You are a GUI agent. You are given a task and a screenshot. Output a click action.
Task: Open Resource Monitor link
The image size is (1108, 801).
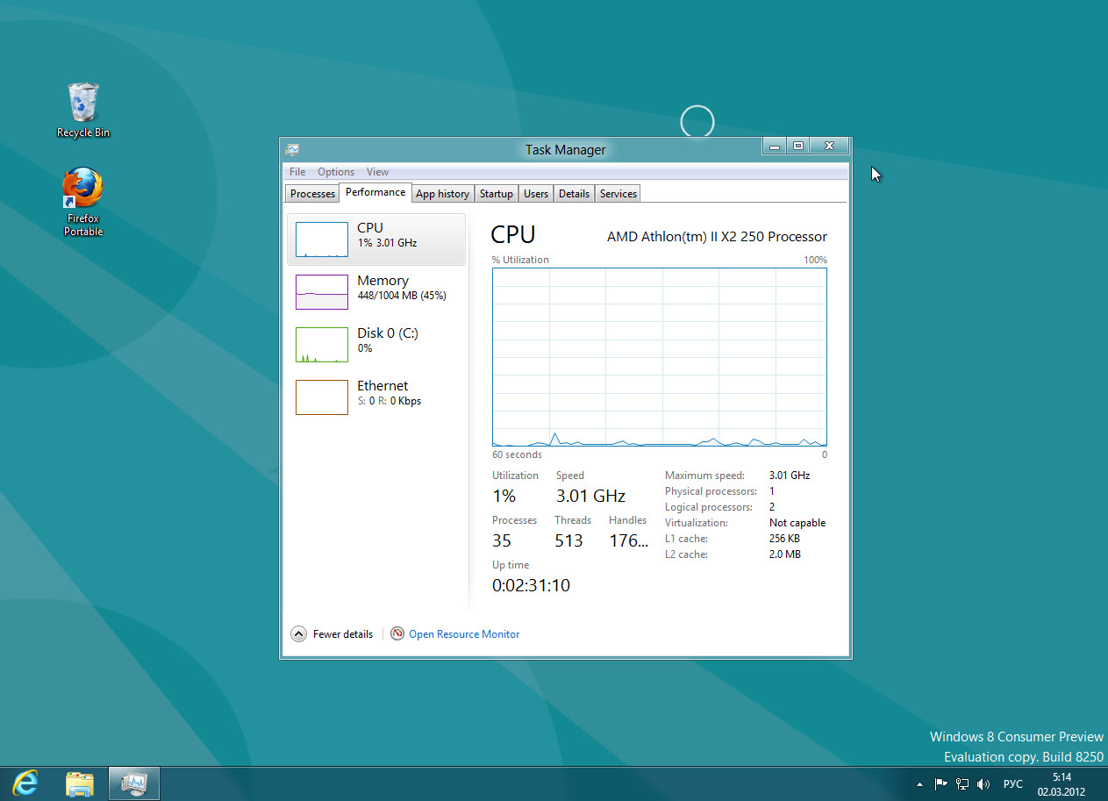click(464, 634)
